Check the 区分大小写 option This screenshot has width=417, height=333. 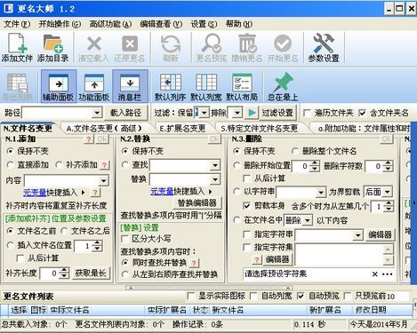tap(125, 239)
